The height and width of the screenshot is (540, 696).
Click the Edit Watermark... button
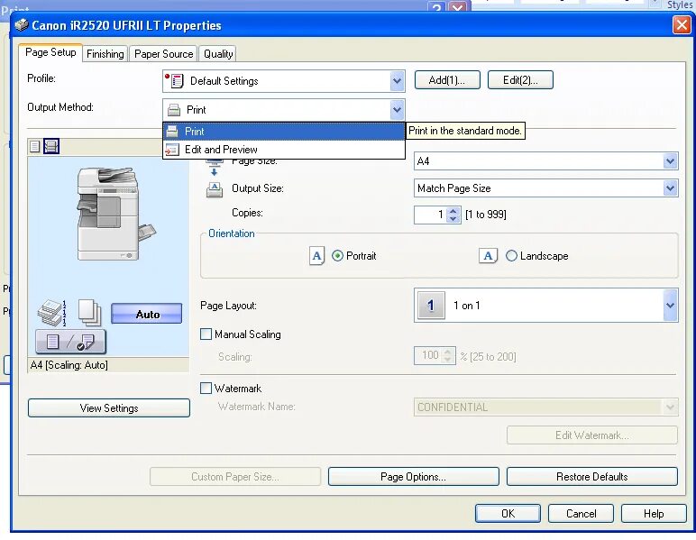point(591,435)
